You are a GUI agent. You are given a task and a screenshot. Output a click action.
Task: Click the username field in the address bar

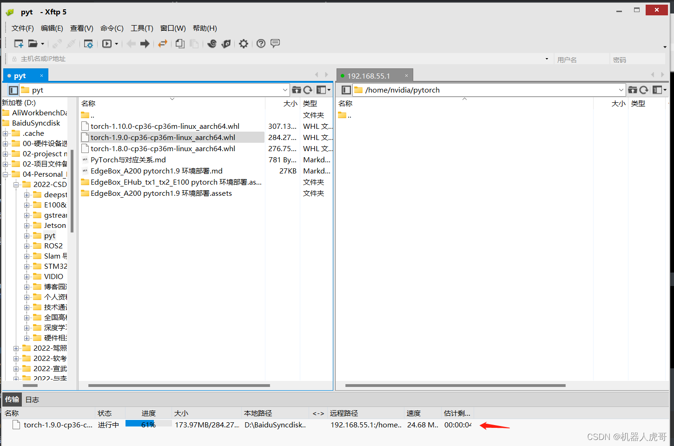582,59
